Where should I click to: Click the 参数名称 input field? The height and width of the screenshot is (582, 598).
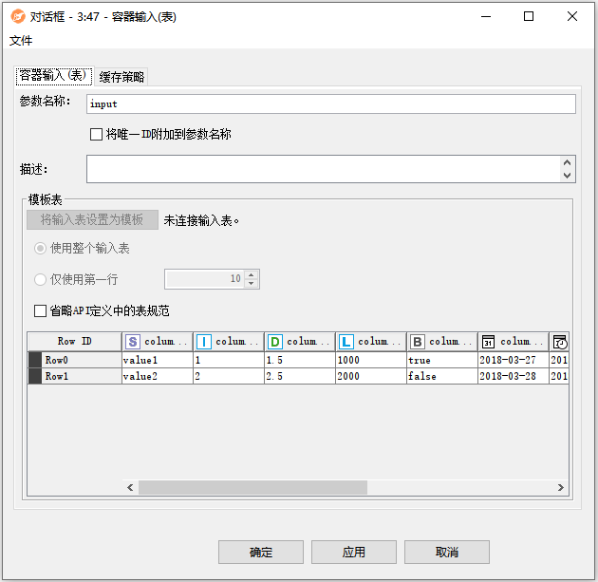click(330, 103)
